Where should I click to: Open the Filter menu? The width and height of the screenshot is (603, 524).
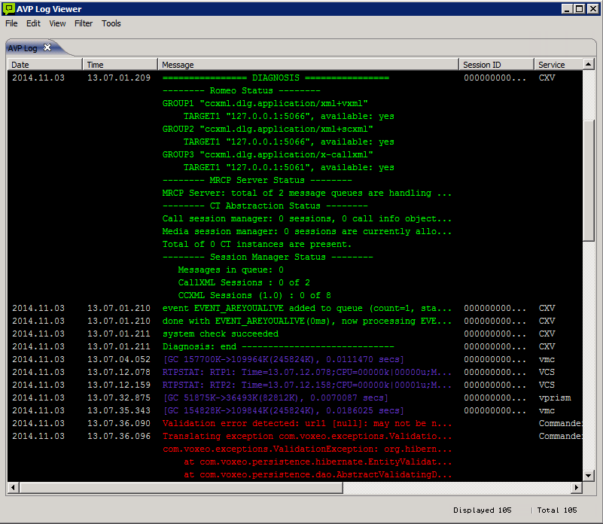coord(83,23)
